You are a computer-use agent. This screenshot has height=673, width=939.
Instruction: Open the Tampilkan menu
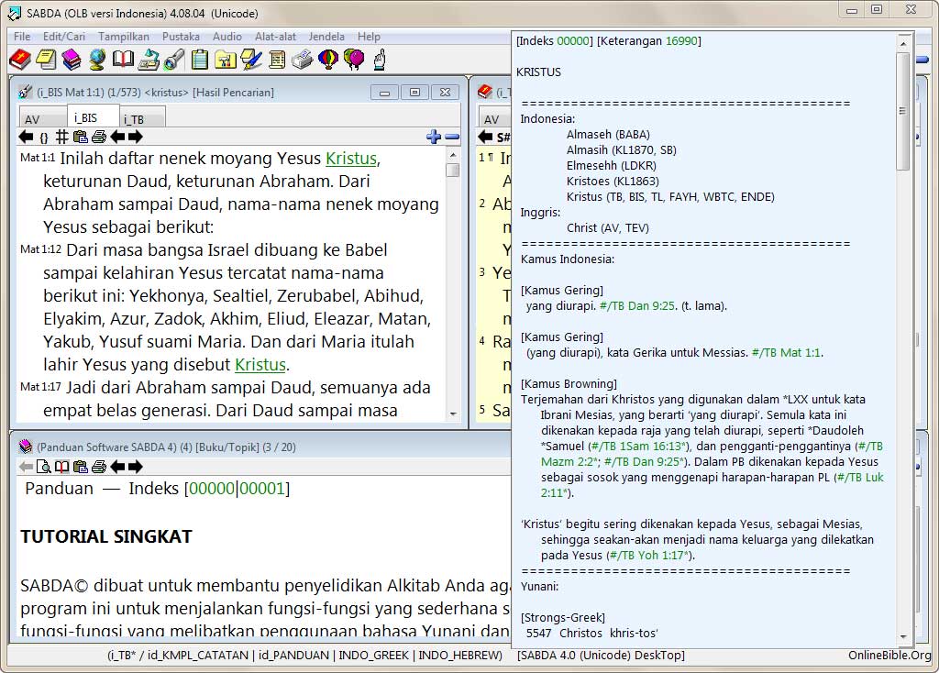point(124,37)
